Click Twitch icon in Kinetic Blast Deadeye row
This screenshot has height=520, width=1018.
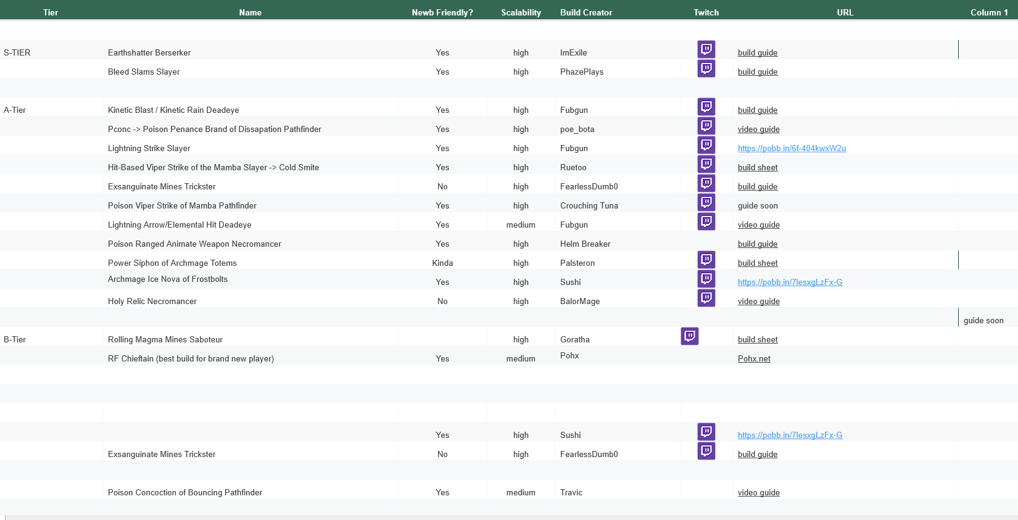(x=706, y=107)
